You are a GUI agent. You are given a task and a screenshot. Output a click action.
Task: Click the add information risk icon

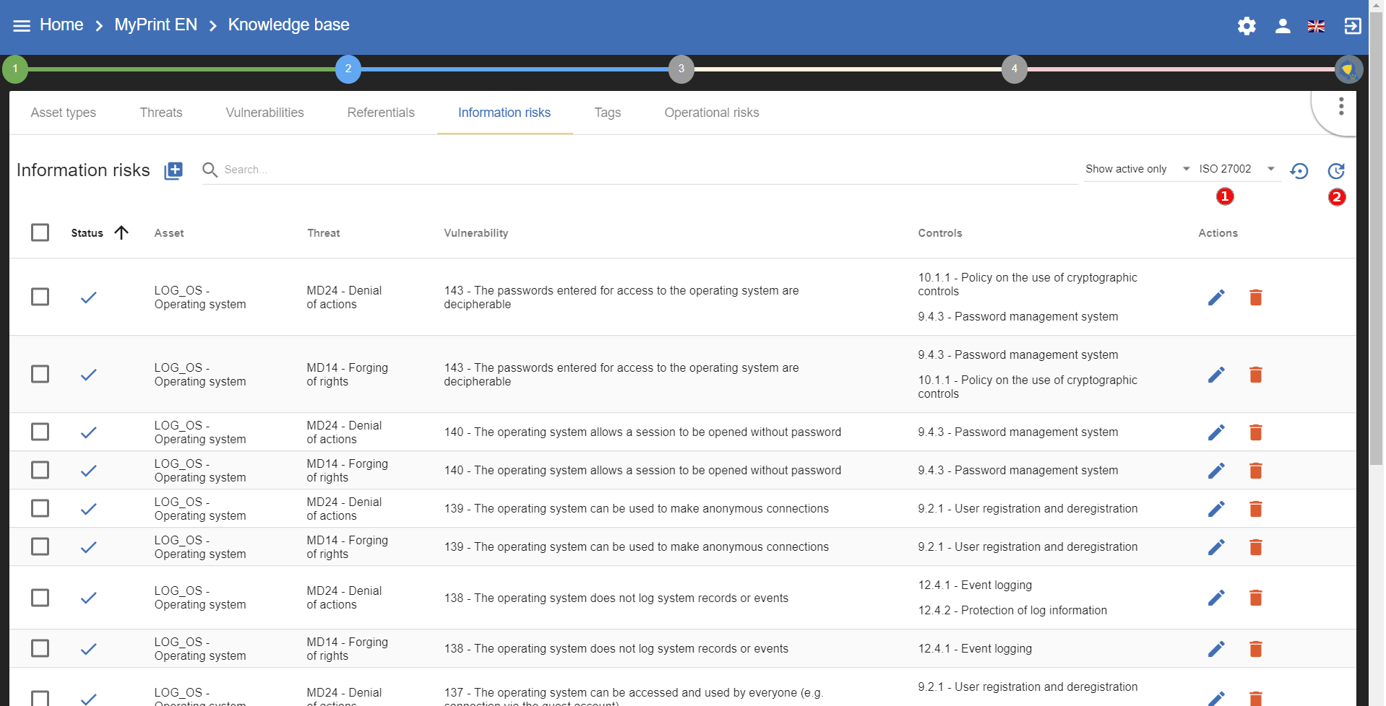point(173,170)
